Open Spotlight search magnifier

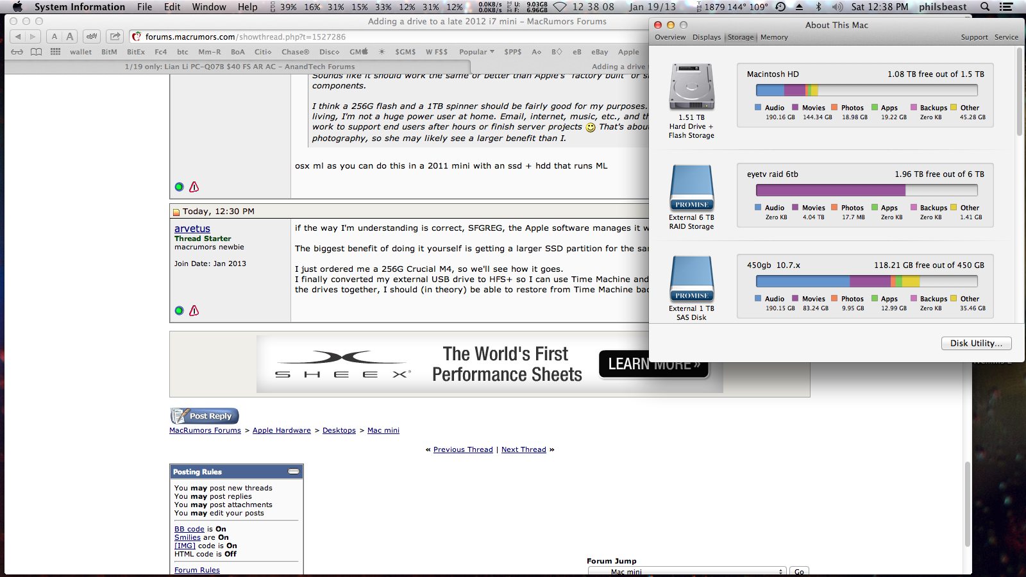(x=985, y=7)
